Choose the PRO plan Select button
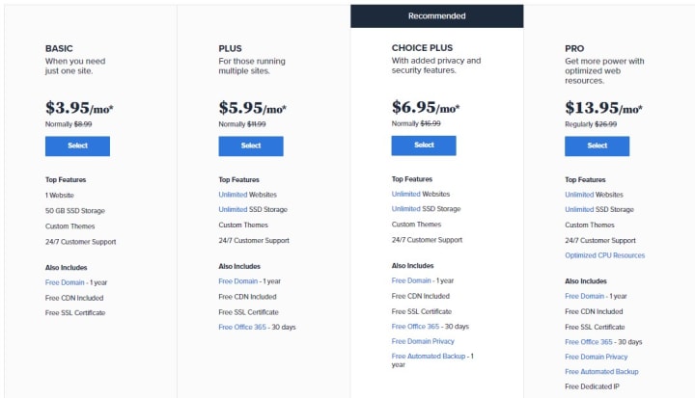This screenshot has width=695, height=398. (x=598, y=146)
